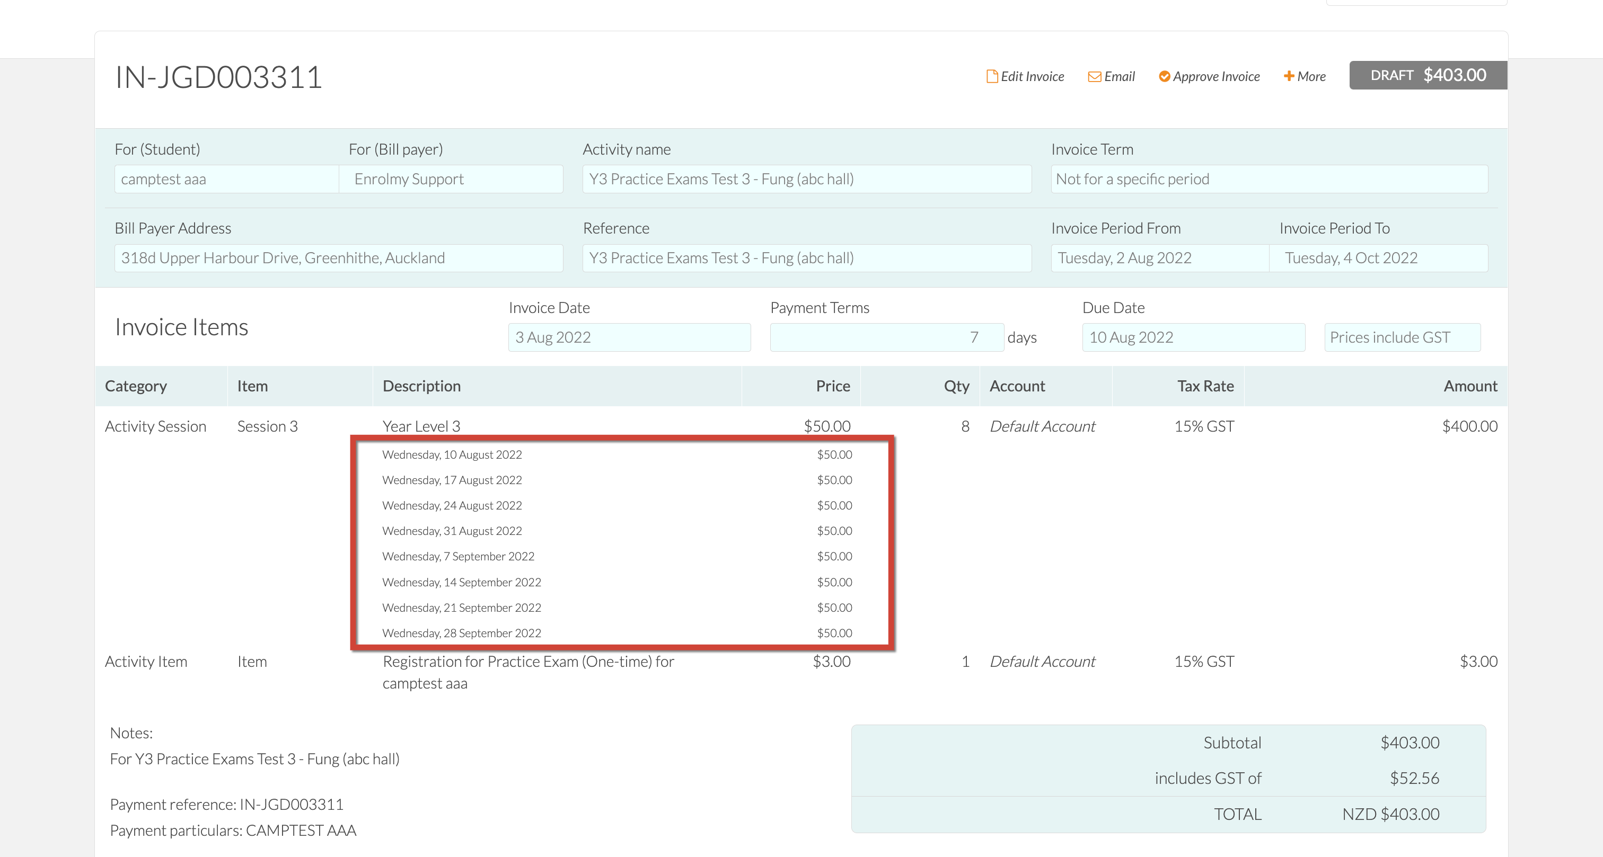The height and width of the screenshot is (857, 1603).
Task: Open the Edit Invoice link
Action: point(1026,76)
